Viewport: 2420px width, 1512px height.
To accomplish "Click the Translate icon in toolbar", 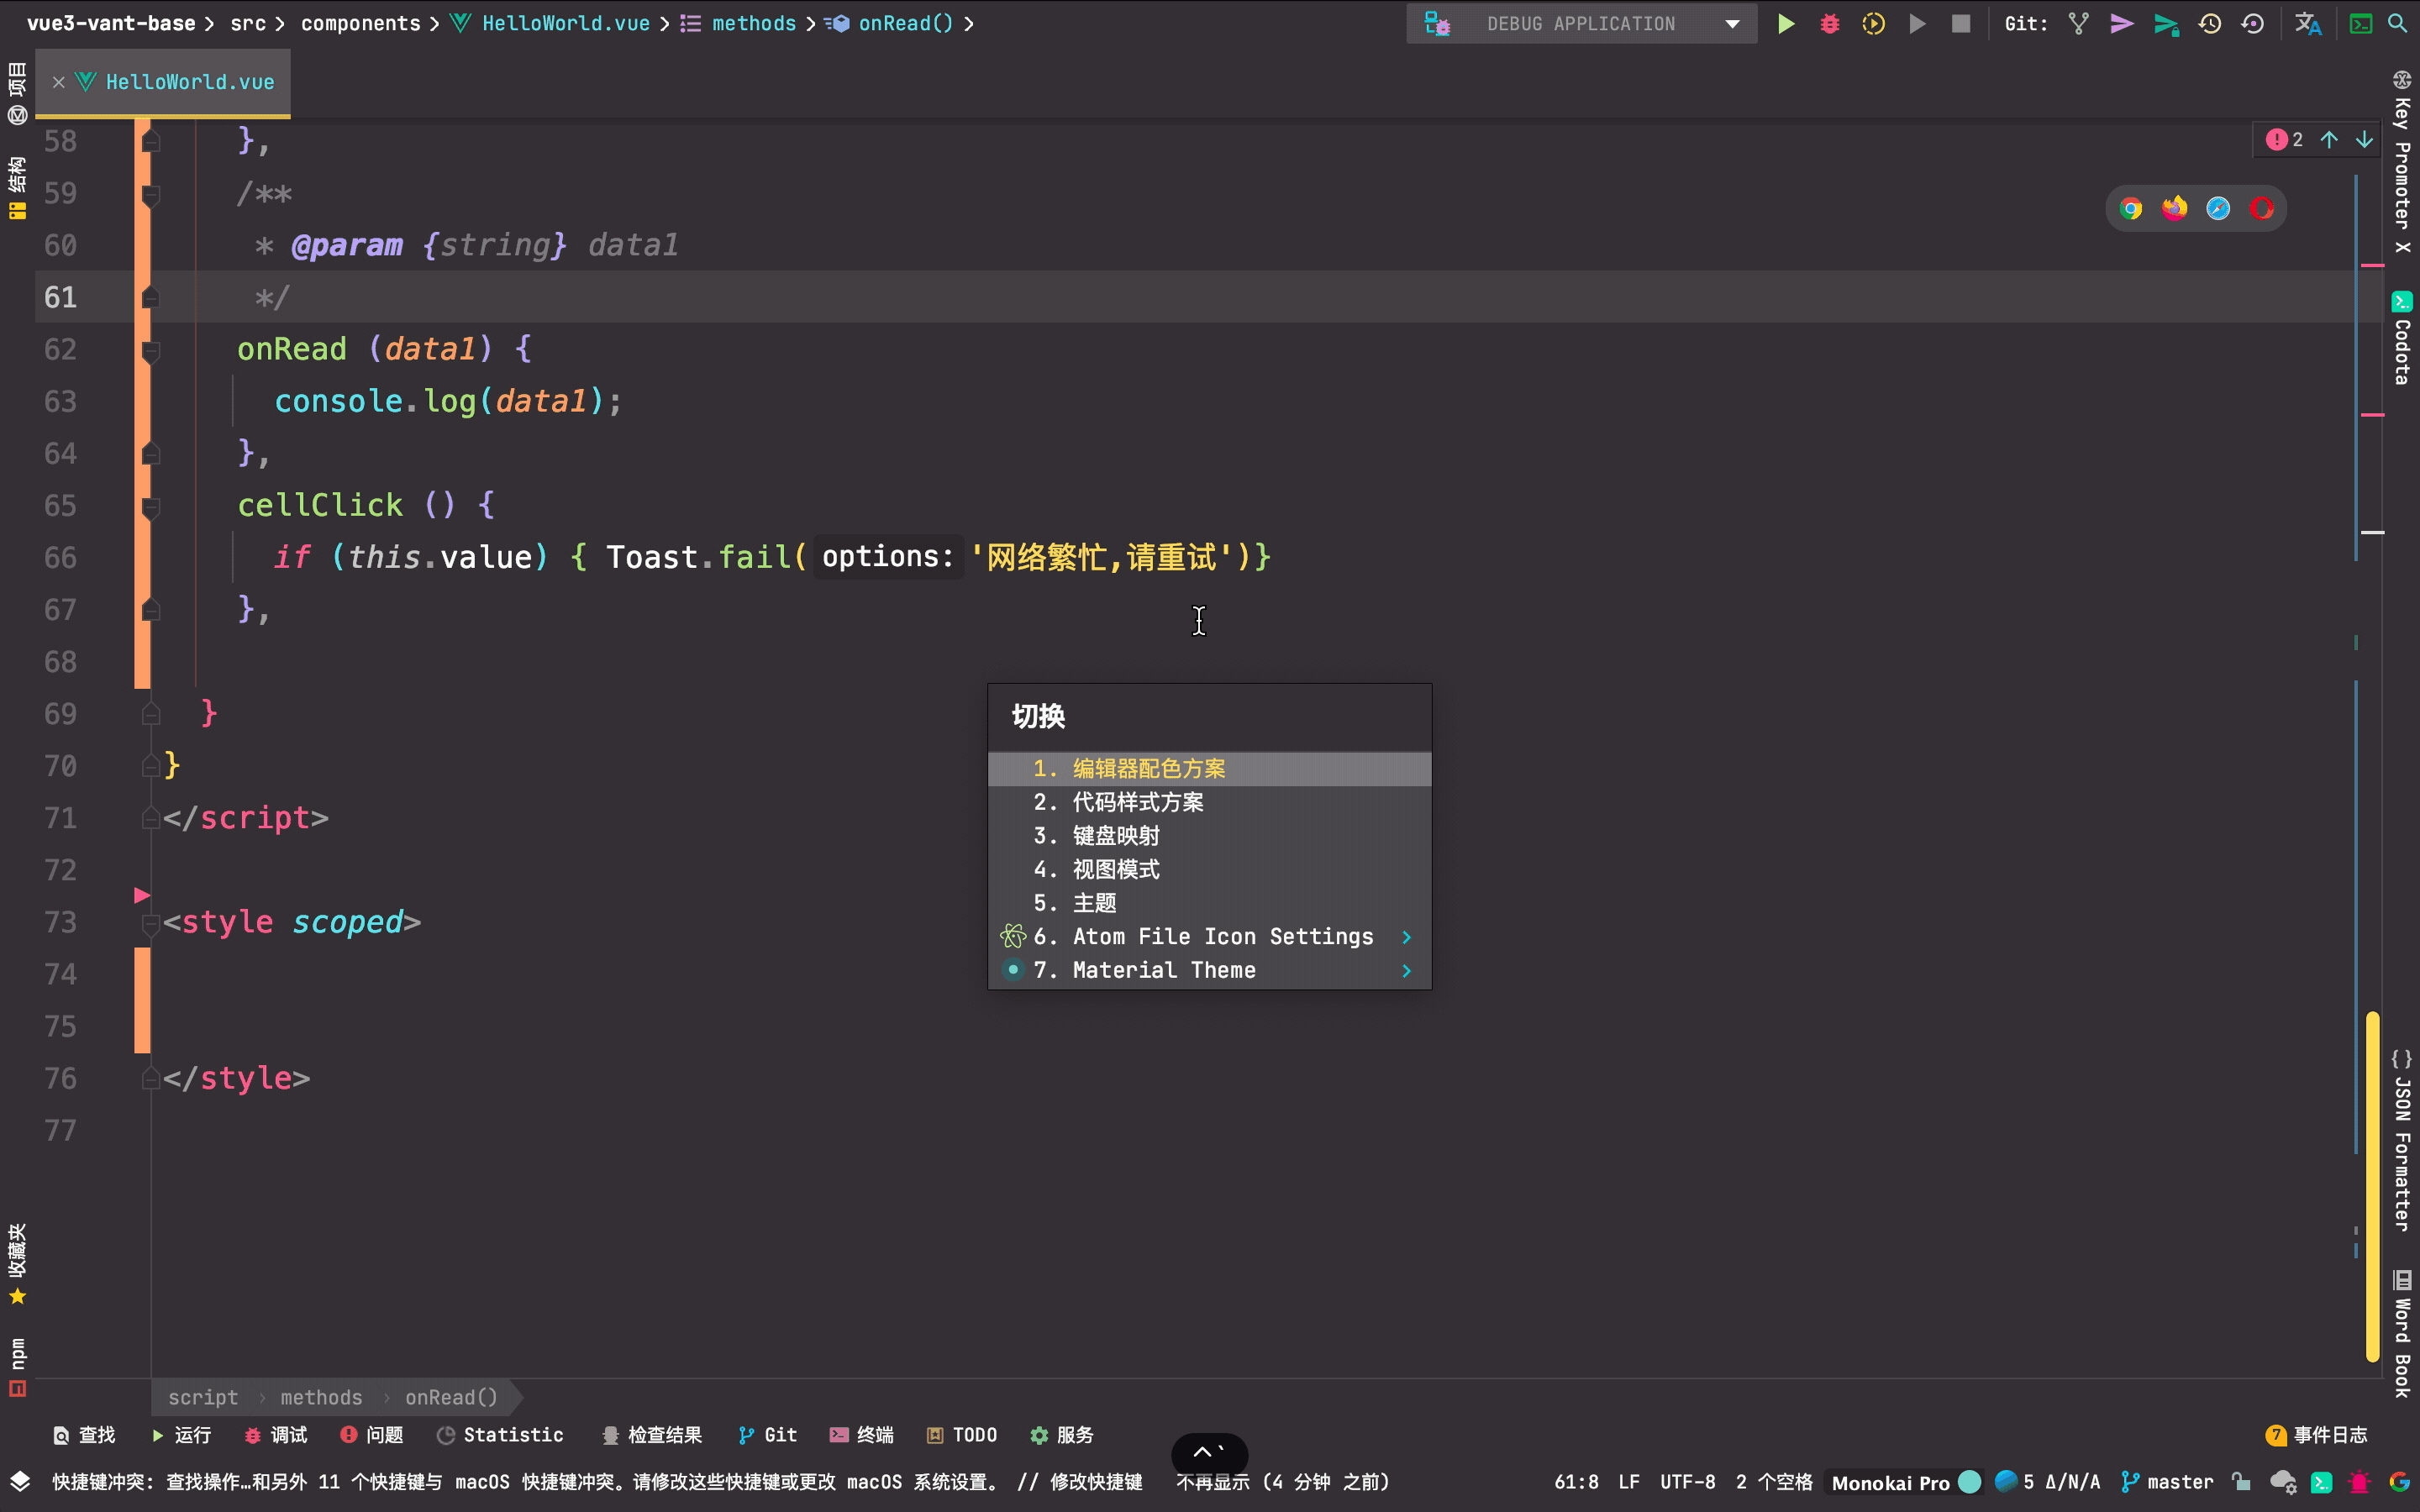I will 2308,23.
